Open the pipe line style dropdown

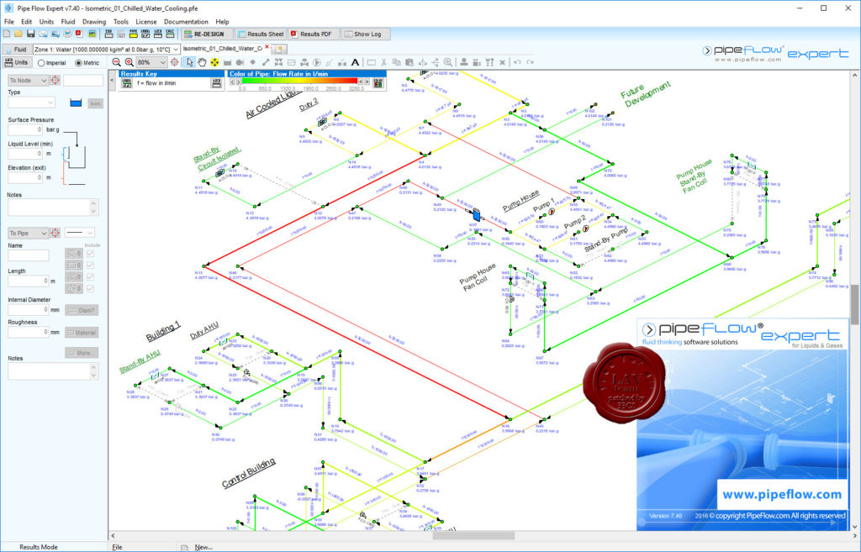click(80, 233)
